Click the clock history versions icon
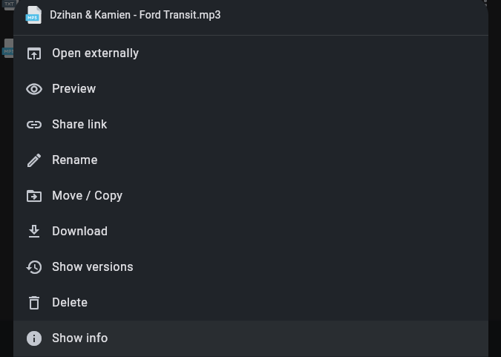 tap(34, 267)
